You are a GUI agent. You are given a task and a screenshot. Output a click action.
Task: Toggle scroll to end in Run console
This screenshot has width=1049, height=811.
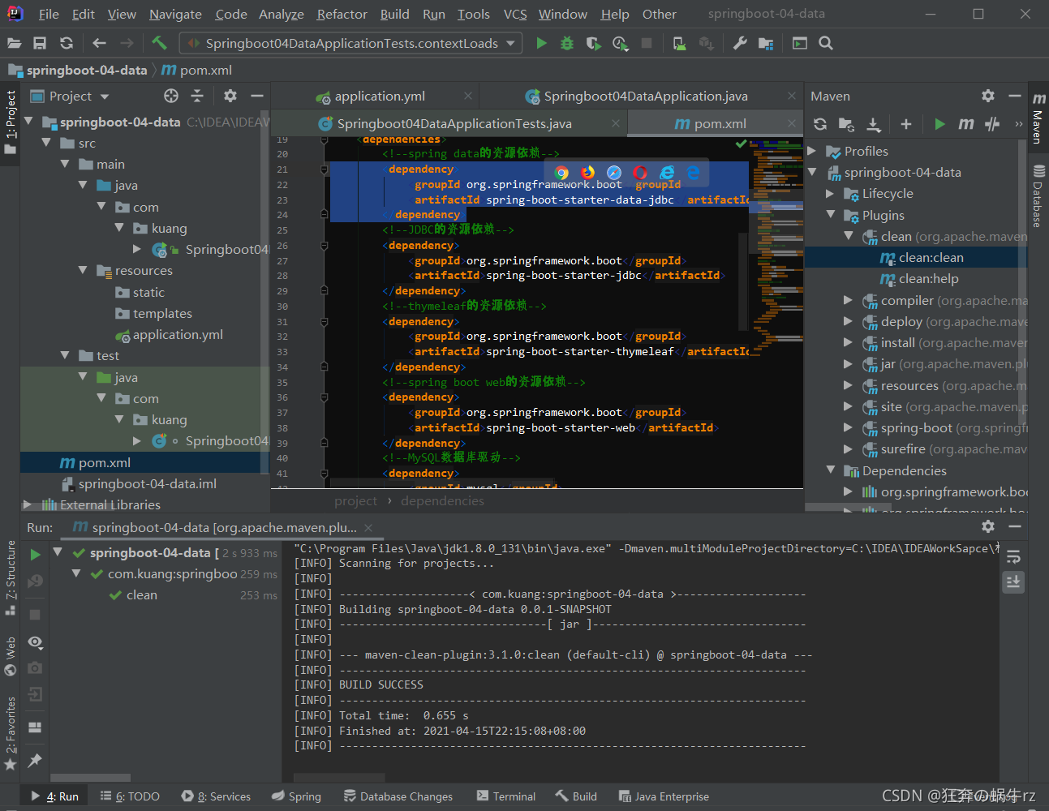pyautogui.click(x=1013, y=582)
